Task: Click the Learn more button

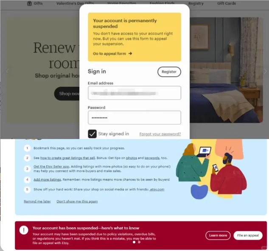Action: pyautogui.click(x=218, y=235)
